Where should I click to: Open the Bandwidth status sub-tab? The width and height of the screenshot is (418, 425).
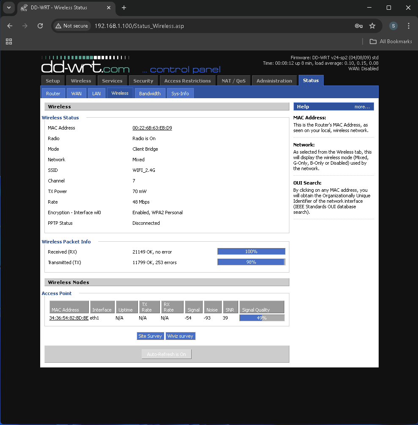click(150, 94)
